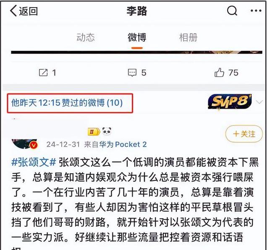Expand the chevron beside SVIP8 badge

[259, 102]
